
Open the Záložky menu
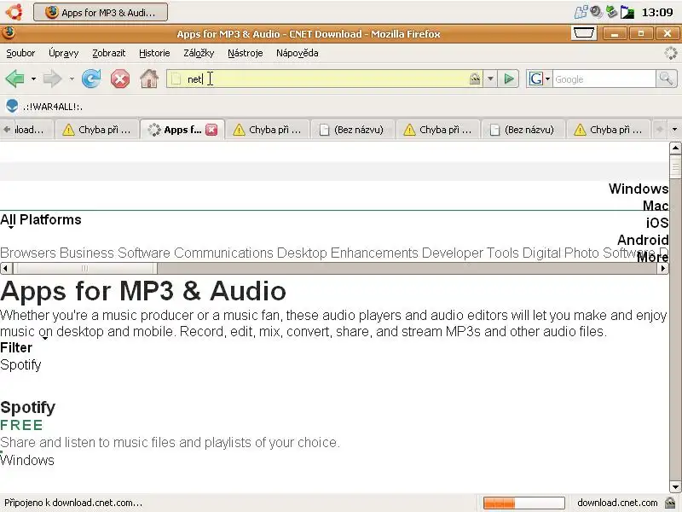coord(199,53)
